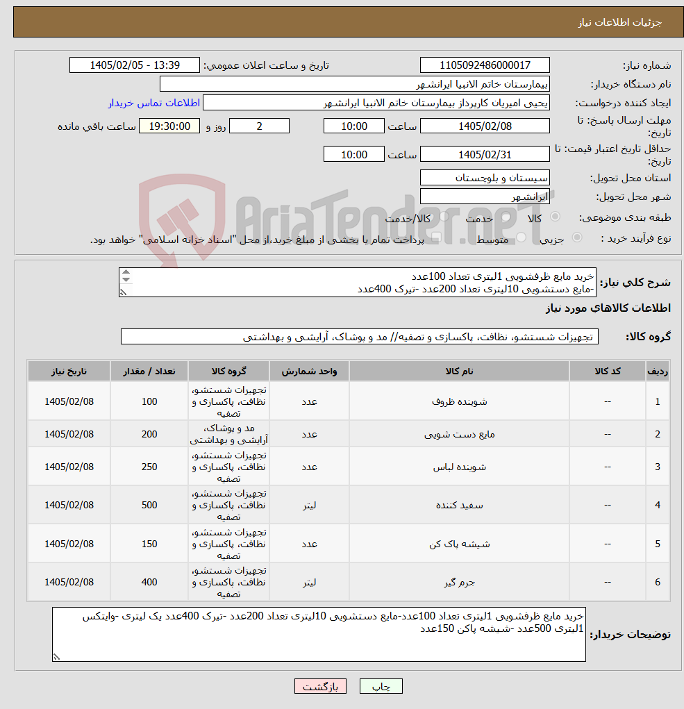Click the چاپ print button

coord(381,686)
